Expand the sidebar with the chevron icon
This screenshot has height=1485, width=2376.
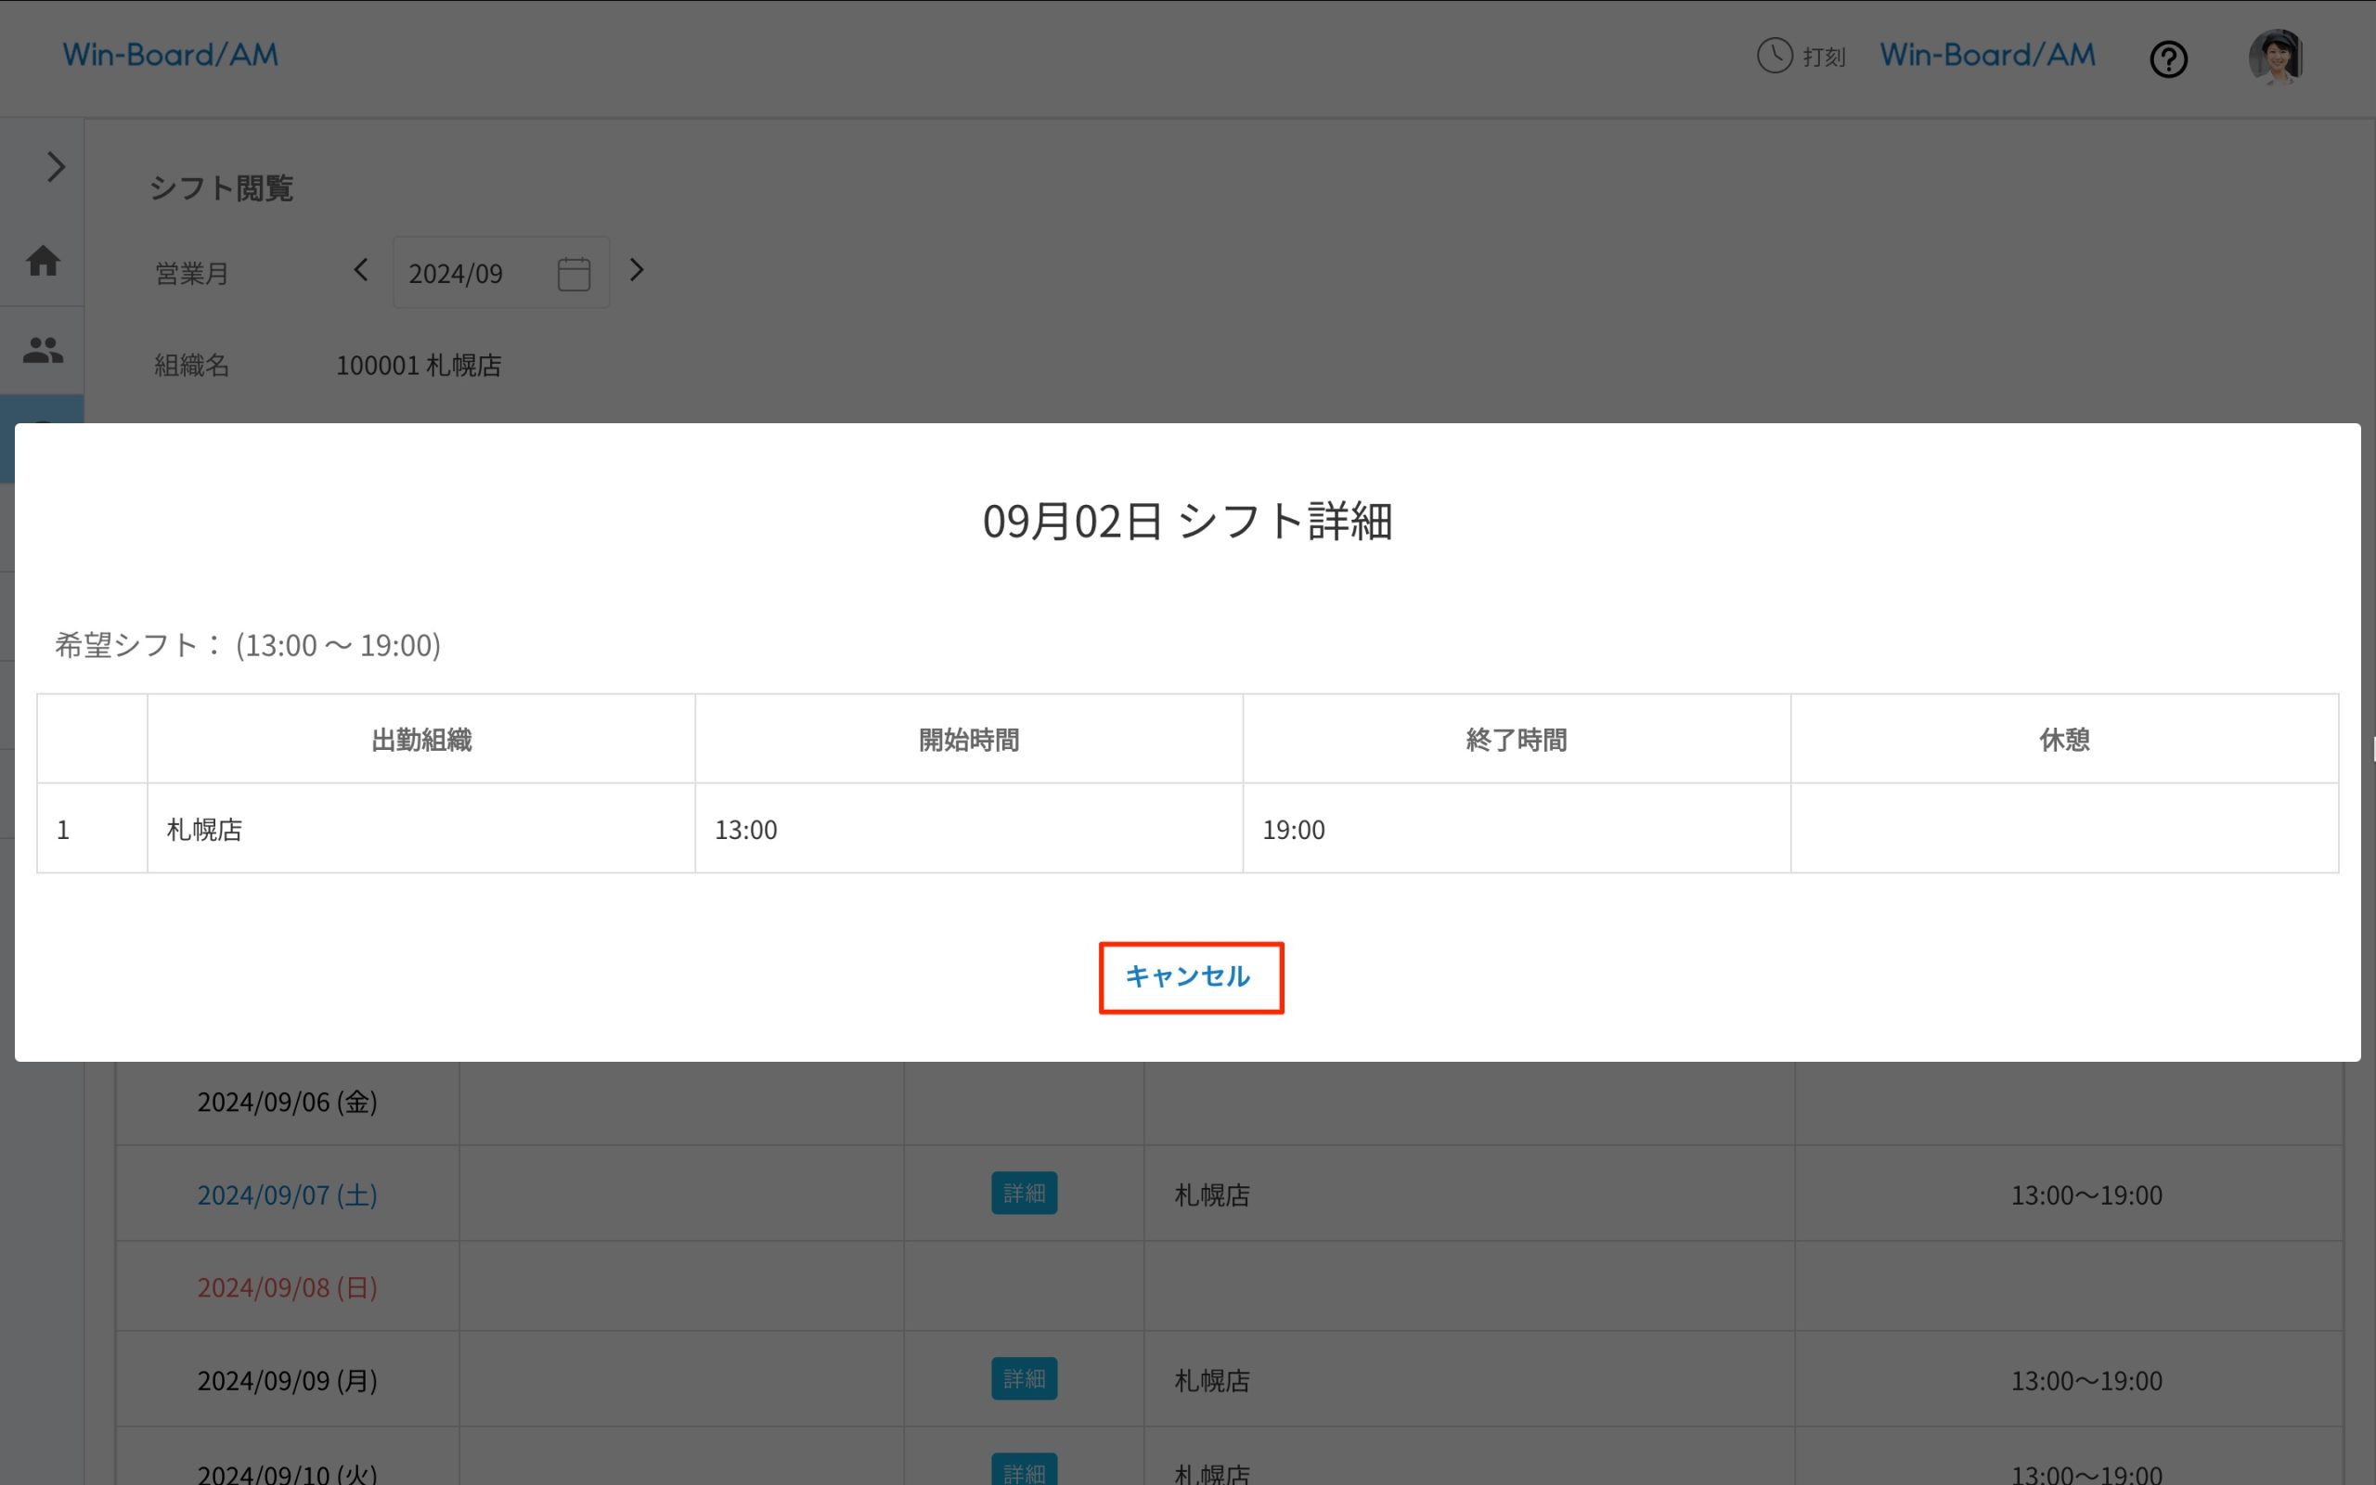tap(55, 167)
